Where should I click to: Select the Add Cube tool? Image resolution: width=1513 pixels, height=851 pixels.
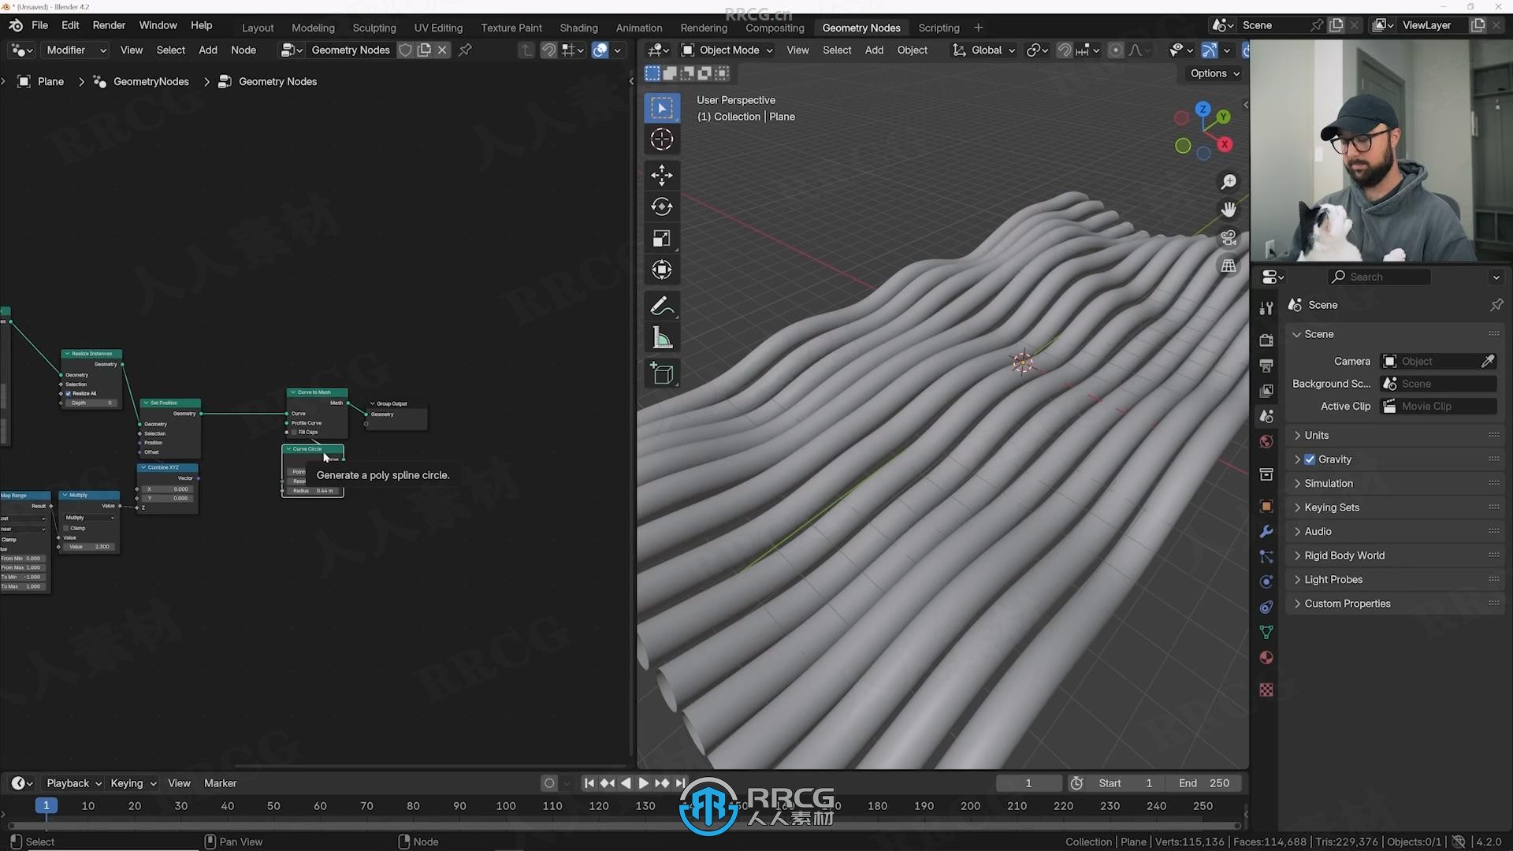click(x=662, y=373)
